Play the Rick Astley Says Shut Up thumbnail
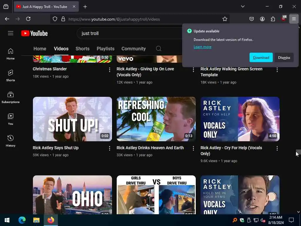301x226 pixels. pyautogui.click(x=72, y=119)
